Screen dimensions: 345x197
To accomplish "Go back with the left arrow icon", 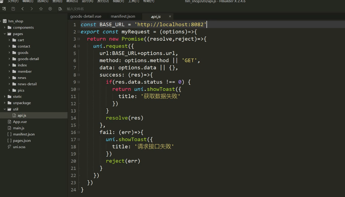I will (x=22, y=9).
